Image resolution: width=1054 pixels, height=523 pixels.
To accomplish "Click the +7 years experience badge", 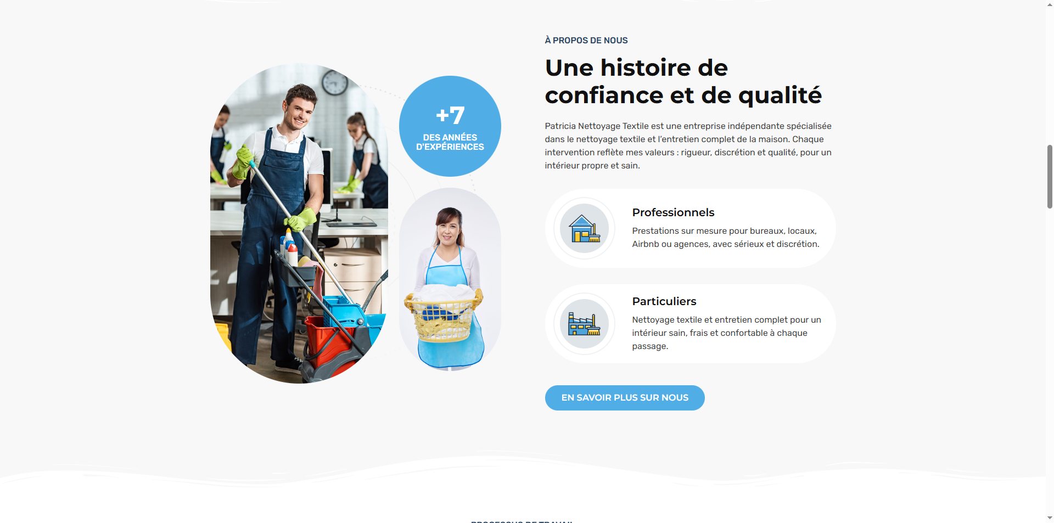I will tap(450, 126).
